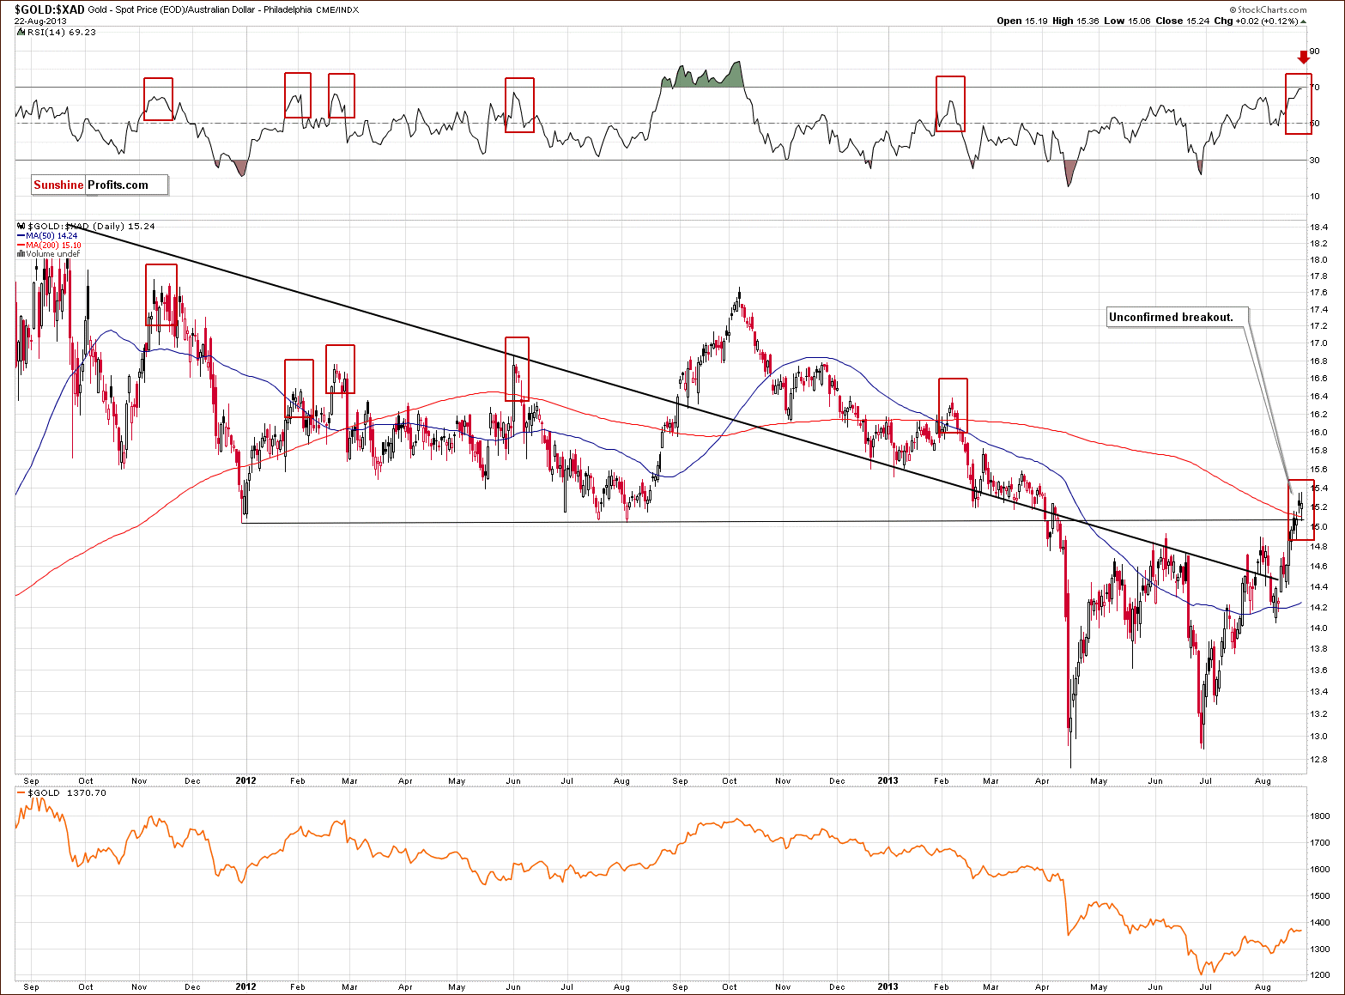Click the 10 level on RSI axis
Viewport: 1345px width, 995px height.
point(1315,196)
